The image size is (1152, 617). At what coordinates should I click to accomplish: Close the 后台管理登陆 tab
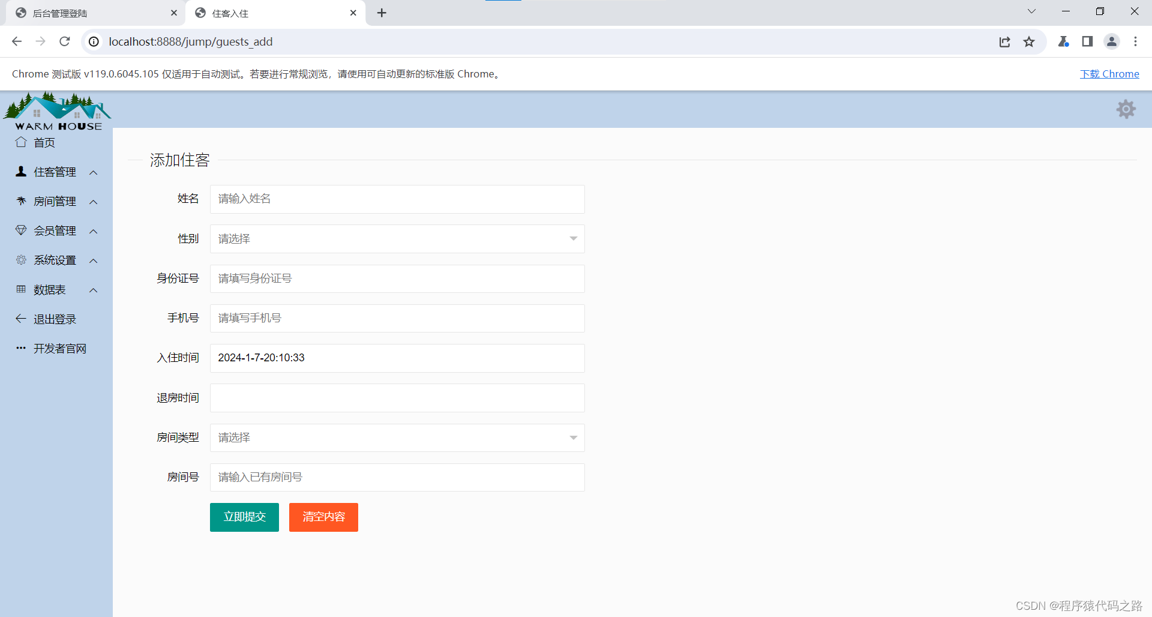click(174, 13)
